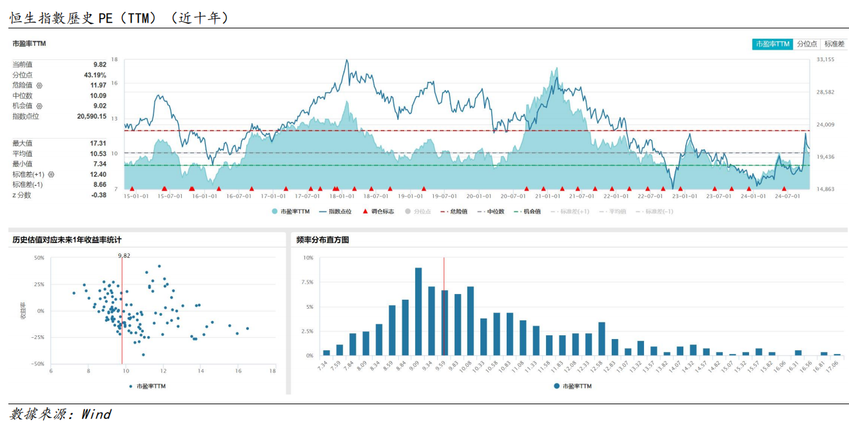Click the 当前值 value 9.82 in stats panel
The height and width of the screenshot is (430, 849).
coord(100,64)
